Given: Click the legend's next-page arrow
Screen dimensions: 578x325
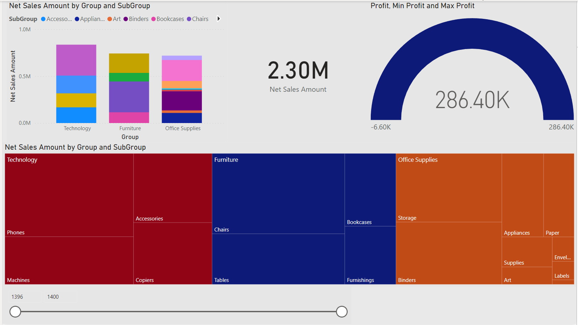Looking at the screenshot, I should [x=219, y=19].
